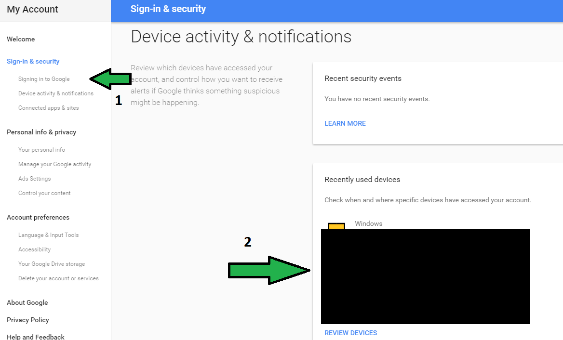
Task: Open Your Google Drive storage
Action: (52, 263)
